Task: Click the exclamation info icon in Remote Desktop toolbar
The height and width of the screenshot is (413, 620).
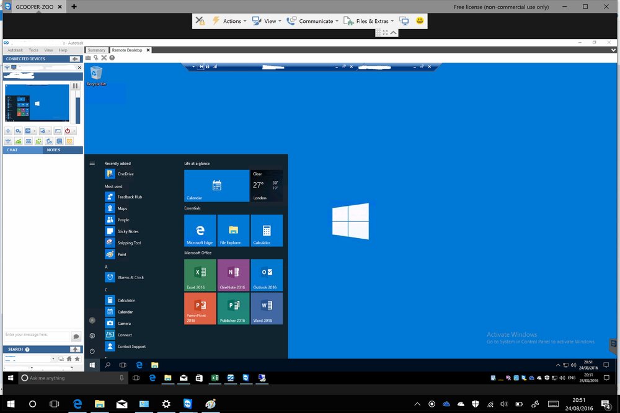Action: click(x=112, y=58)
